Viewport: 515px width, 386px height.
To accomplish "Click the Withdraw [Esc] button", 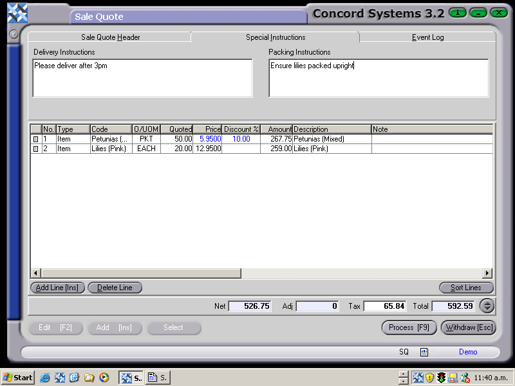I will pyautogui.click(x=468, y=327).
